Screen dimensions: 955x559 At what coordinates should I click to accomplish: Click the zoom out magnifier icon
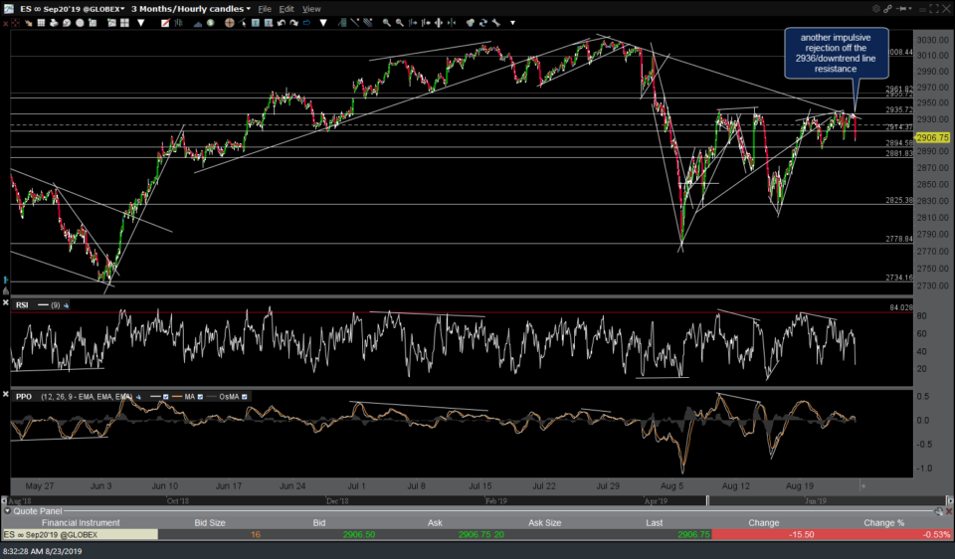coord(400,23)
